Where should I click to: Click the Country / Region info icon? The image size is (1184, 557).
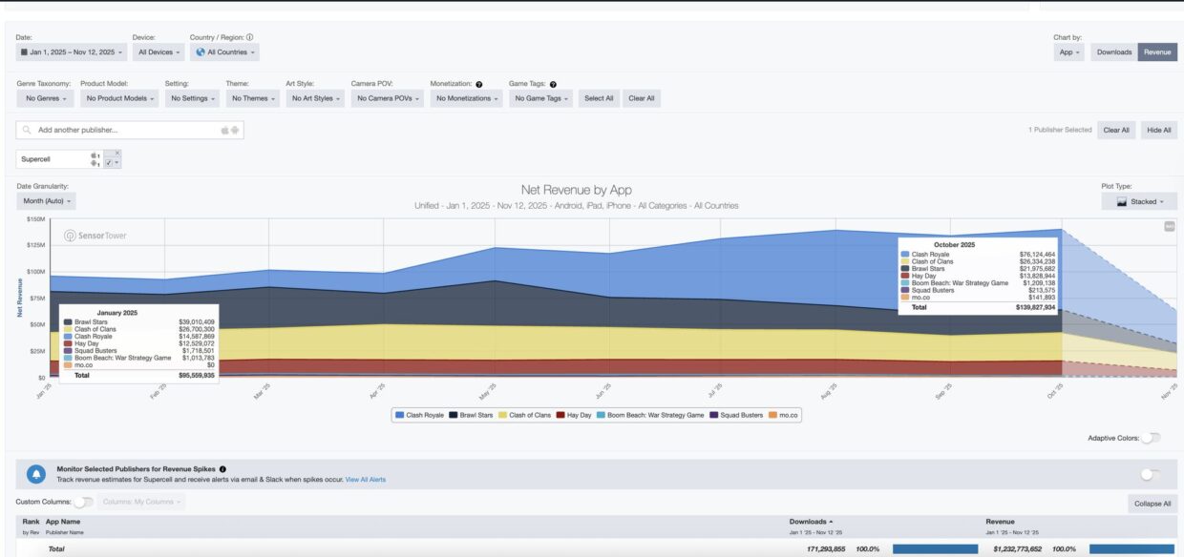click(249, 37)
